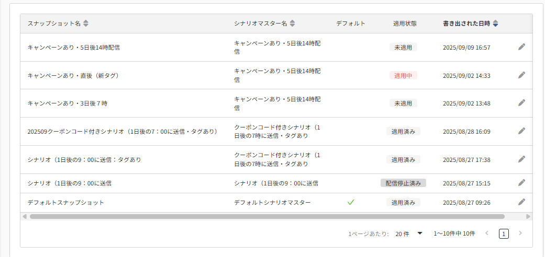
Task: Click pencil icon for 2025/09/02 14:33 row
Action: click(x=521, y=75)
